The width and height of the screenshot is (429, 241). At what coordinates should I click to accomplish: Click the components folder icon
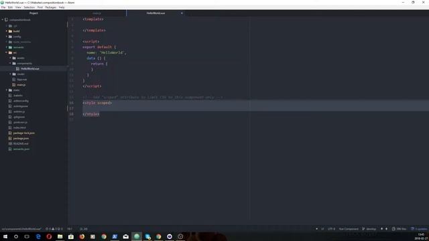[x=14, y=64]
